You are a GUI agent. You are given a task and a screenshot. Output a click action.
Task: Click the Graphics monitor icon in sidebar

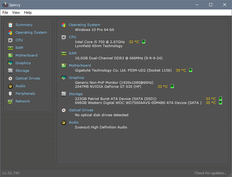tap(10, 63)
